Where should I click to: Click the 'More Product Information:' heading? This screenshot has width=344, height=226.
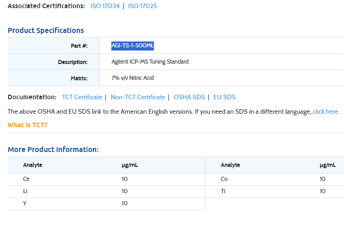point(53,150)
